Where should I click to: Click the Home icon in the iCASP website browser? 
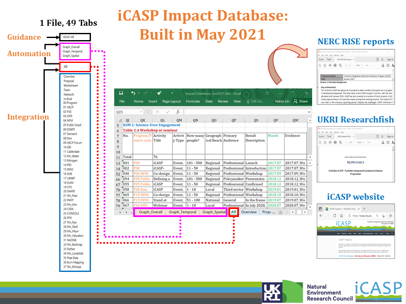(342, 216)
